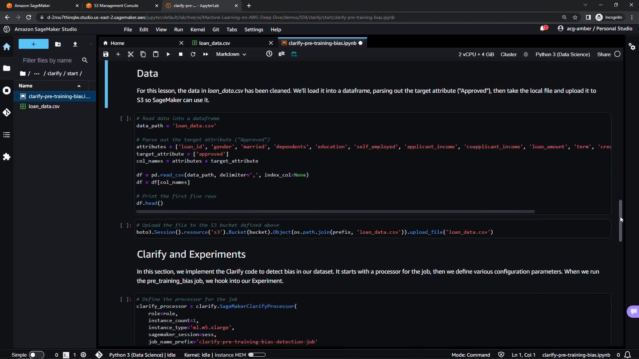Click the upload files arrow icon
This screenshot has width=639, height=359.
pos(75,44)
